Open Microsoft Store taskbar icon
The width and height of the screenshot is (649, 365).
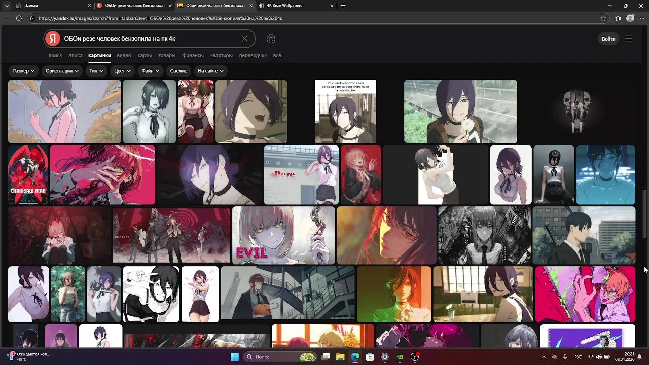(x=370, y=357)
